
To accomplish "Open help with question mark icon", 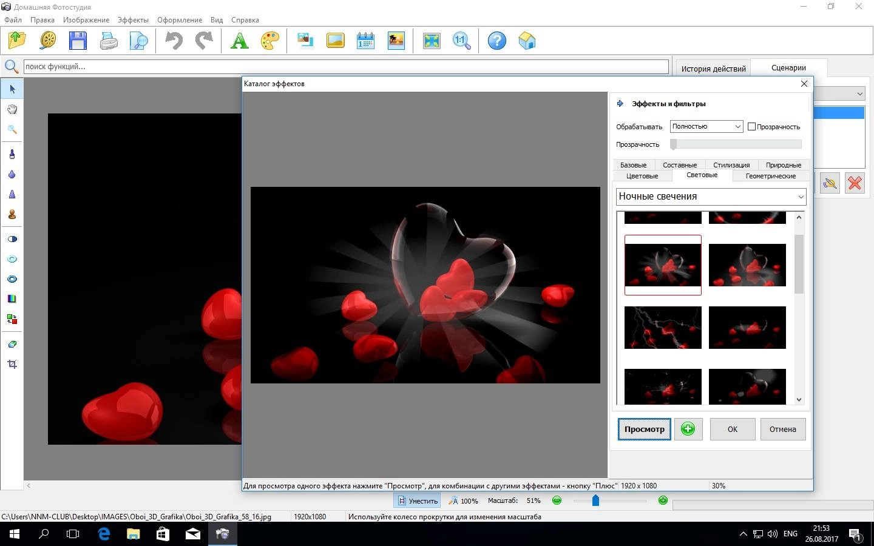I will (x=497, y=41).
